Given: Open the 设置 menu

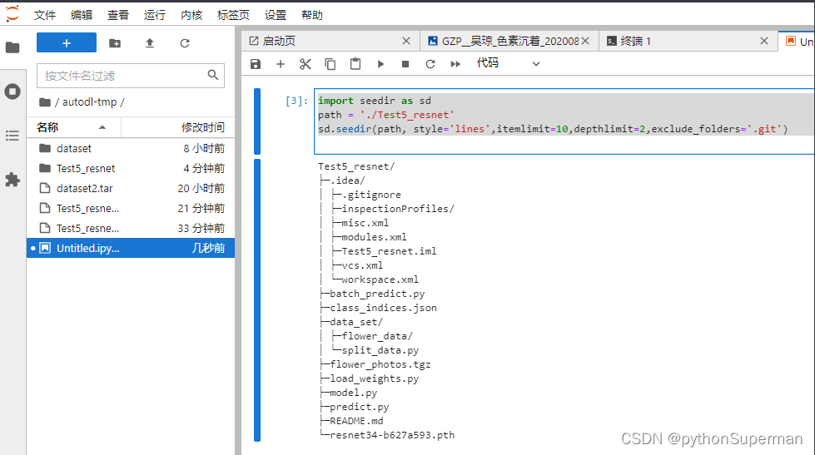Looking at the screenshot, I should [276, 15].
